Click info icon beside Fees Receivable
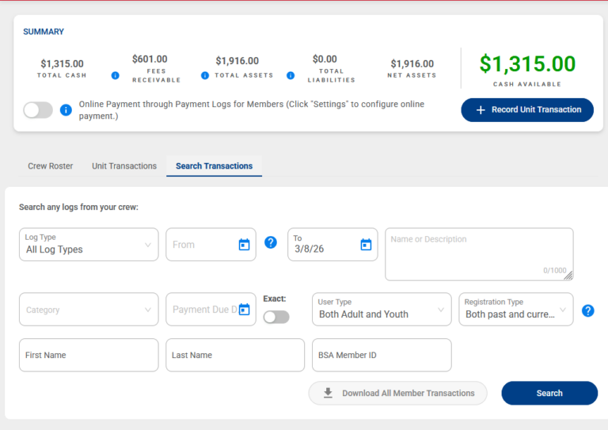 tap(115, 75)
